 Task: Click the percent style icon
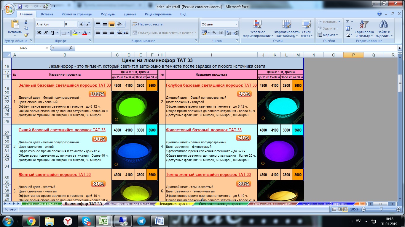pos(214,33)
